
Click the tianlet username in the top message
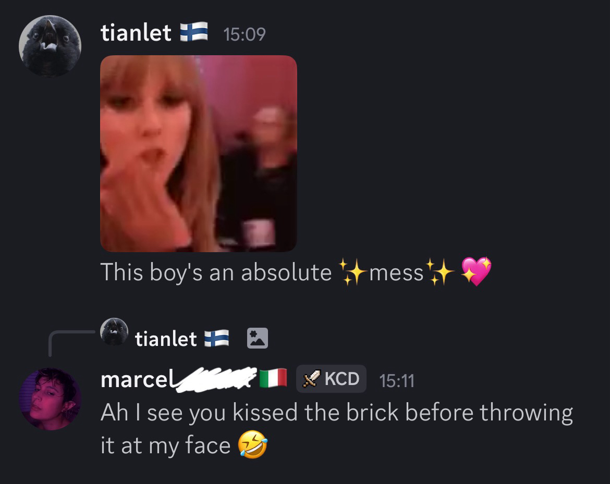tap(136, 33)
